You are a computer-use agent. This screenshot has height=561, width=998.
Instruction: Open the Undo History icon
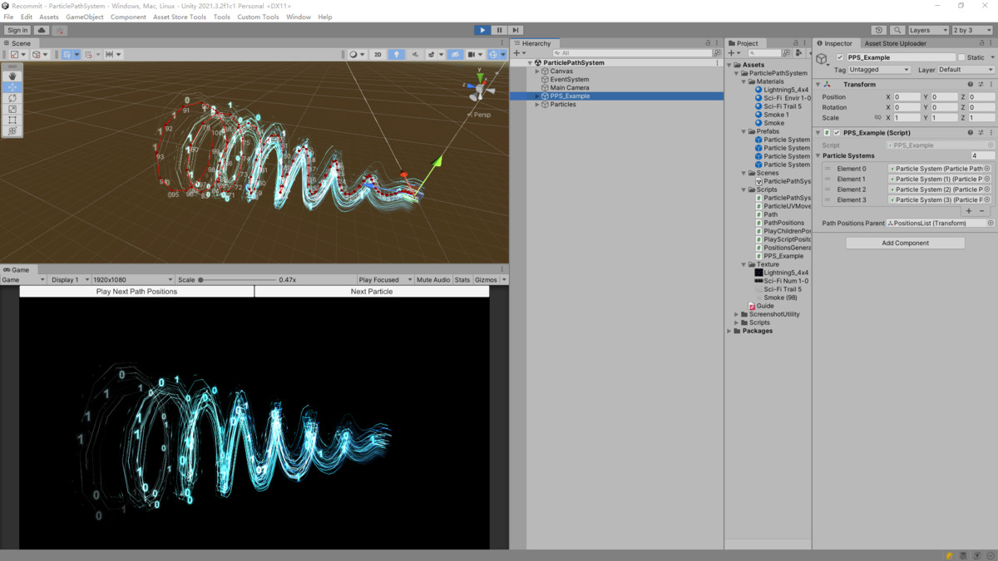click(x=879, y=30)
